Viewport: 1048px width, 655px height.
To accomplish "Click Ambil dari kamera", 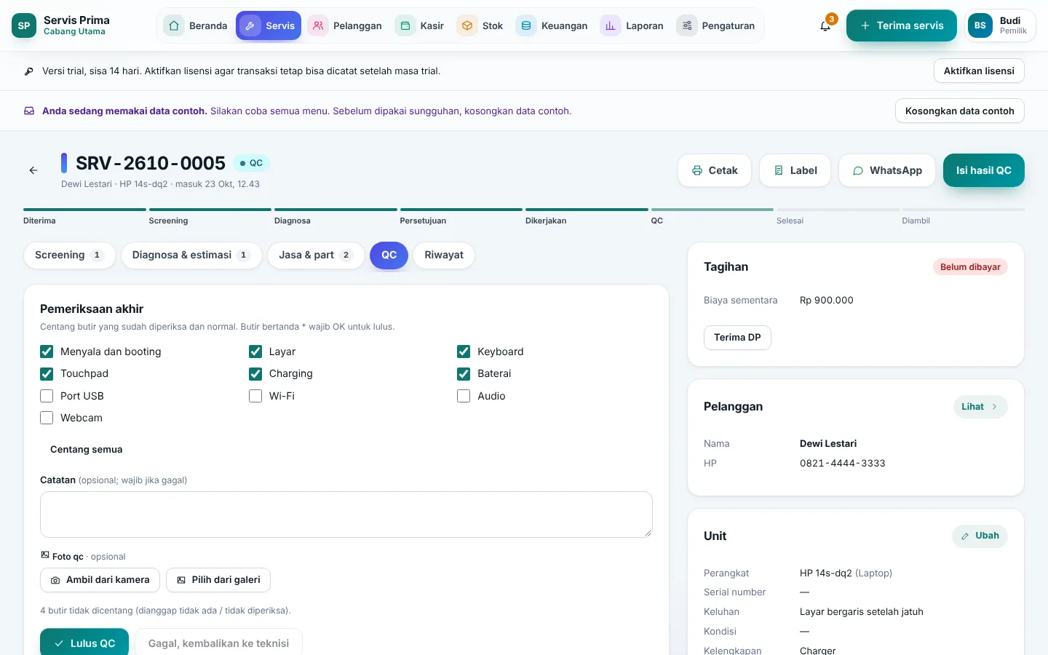I will 100,580.
